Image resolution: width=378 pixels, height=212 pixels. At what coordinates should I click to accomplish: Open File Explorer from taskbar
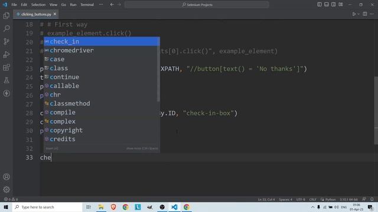pyautogui.click(x=101, y=207)
